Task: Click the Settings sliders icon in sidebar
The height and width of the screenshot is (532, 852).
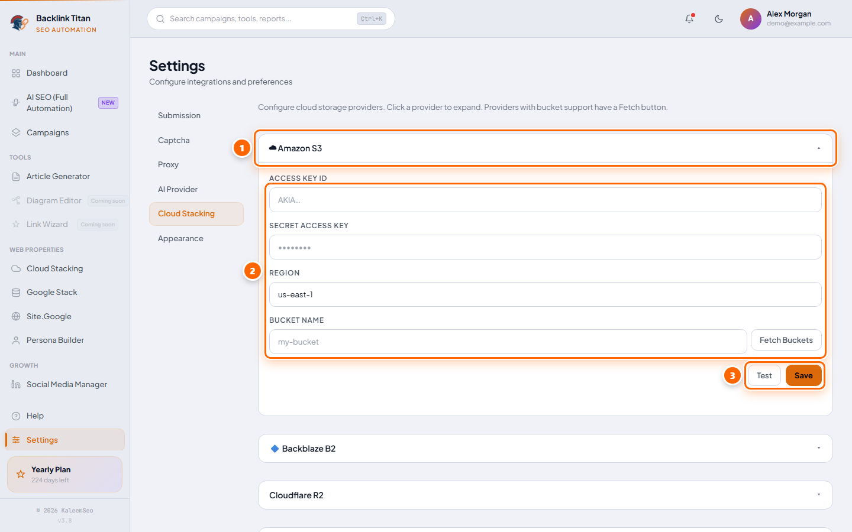Action: coord(16,440)
